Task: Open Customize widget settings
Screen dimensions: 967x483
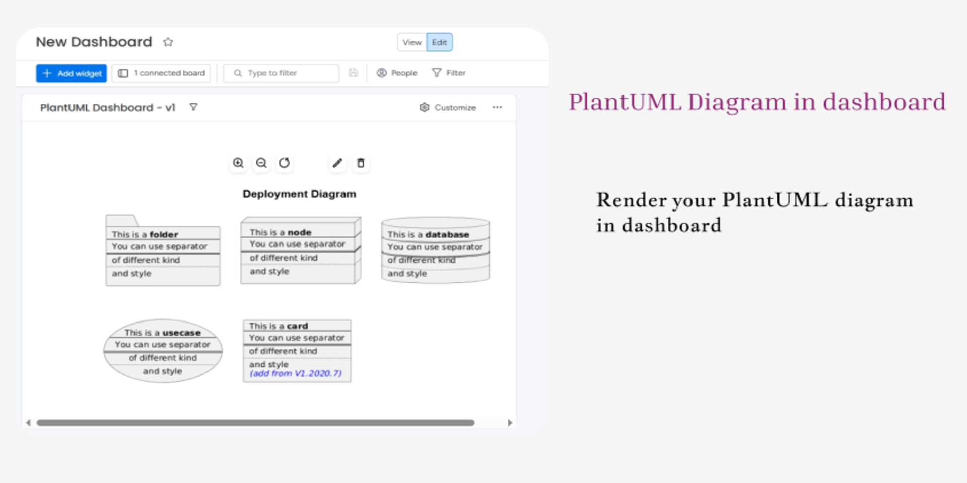Action: point(448,107)
